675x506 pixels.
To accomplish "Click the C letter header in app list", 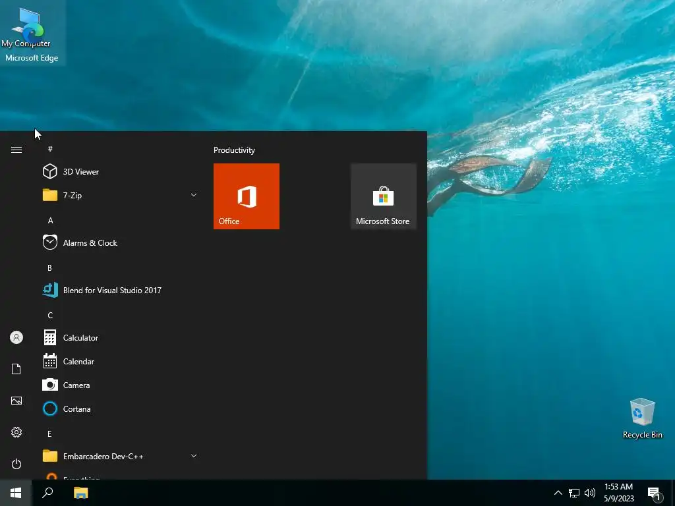I will [50, 316].
